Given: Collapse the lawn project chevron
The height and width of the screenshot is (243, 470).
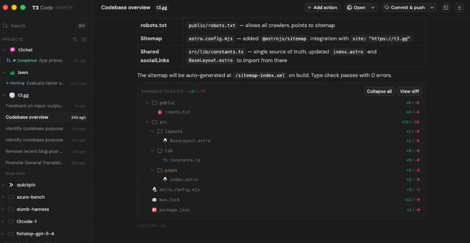Looking at the screenshot, I should [4, 72].
